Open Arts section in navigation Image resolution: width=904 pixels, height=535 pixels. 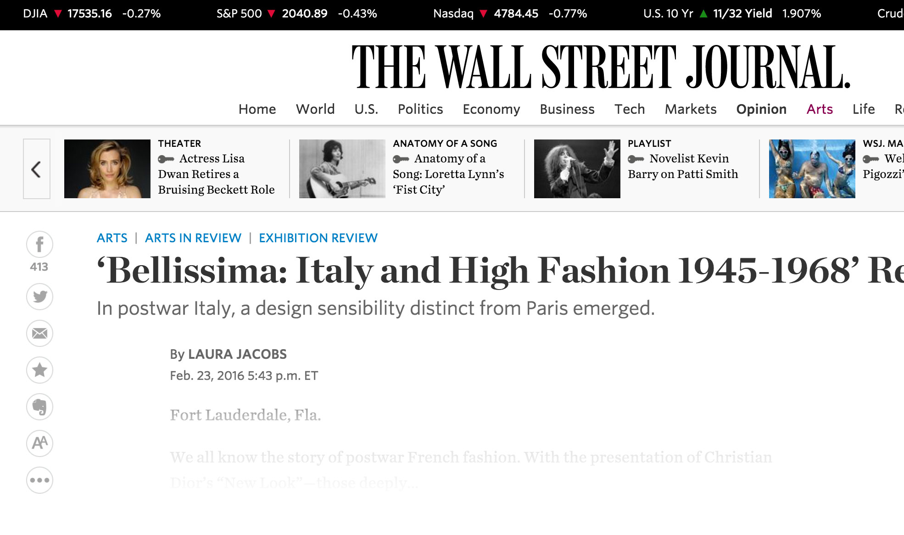820,109
